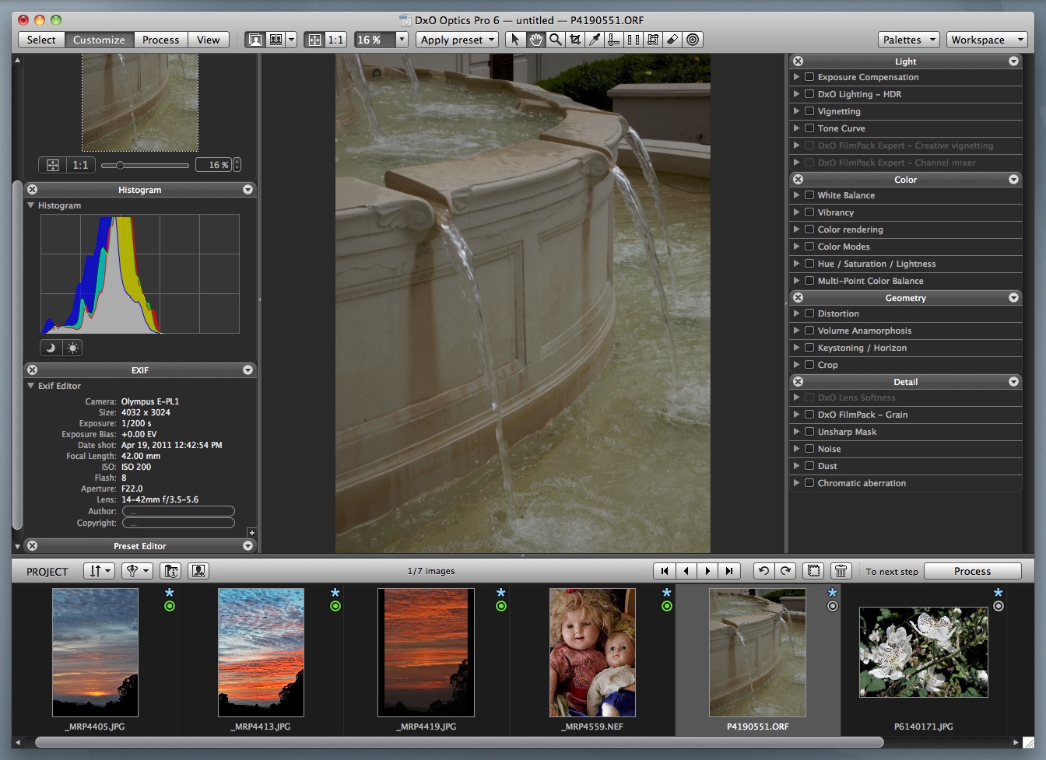
Task: Pick the white balance eyedropper tool
Action: (595, 40)
